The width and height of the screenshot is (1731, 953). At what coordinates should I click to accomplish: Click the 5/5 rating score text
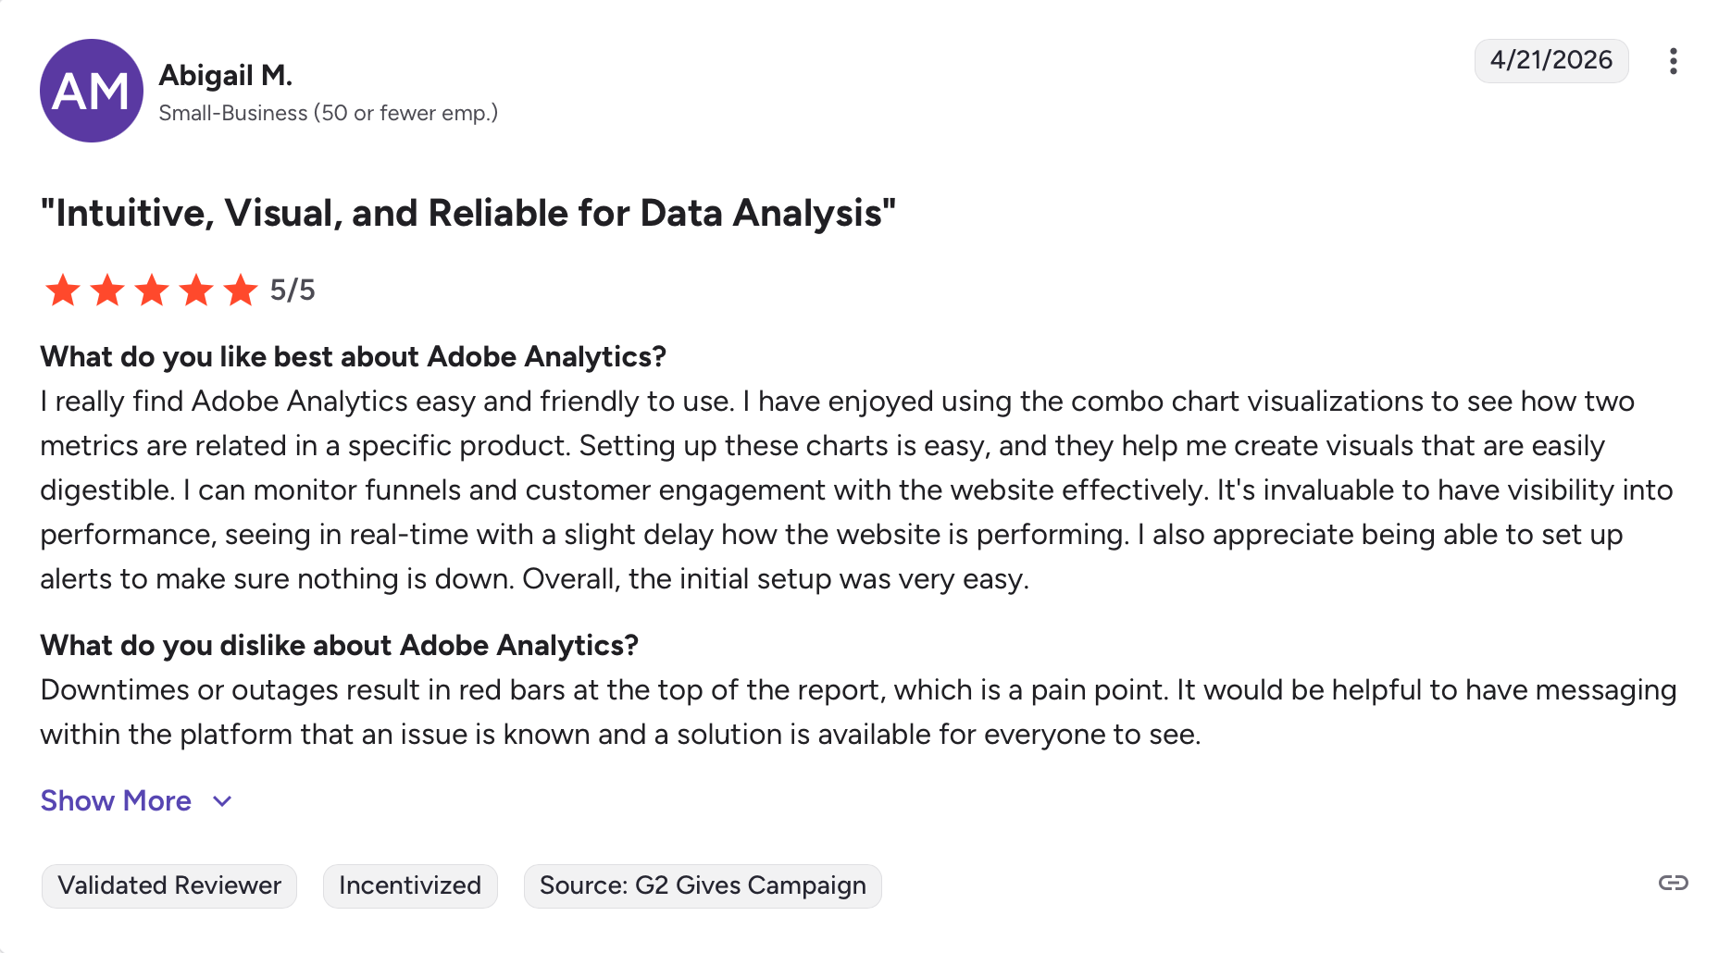click(293, 291)
